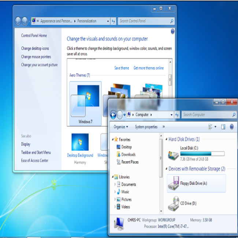Click Pictures library icon
238x238 pixels.
(118, 199)
